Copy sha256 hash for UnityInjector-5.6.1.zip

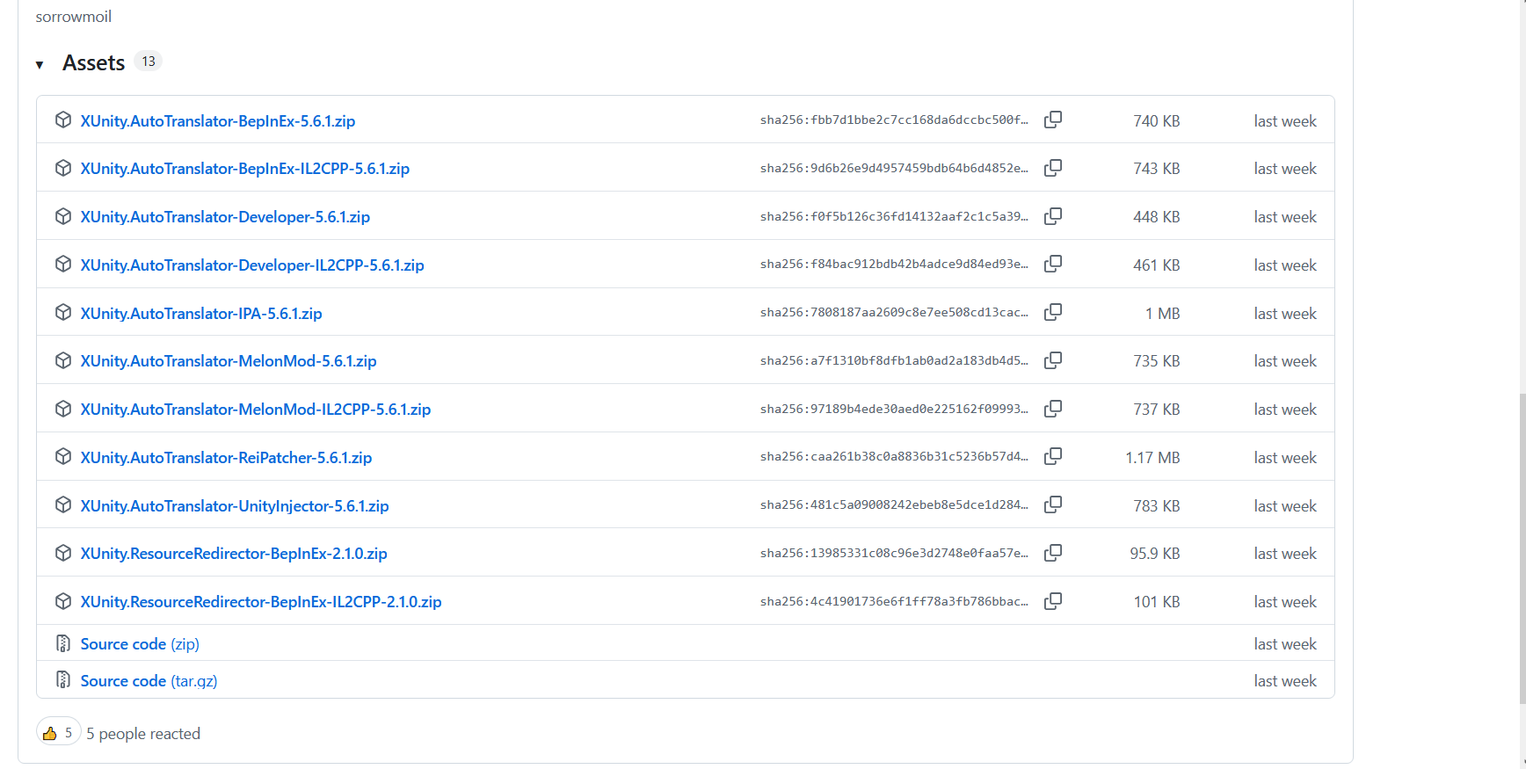pos(1053,504)
